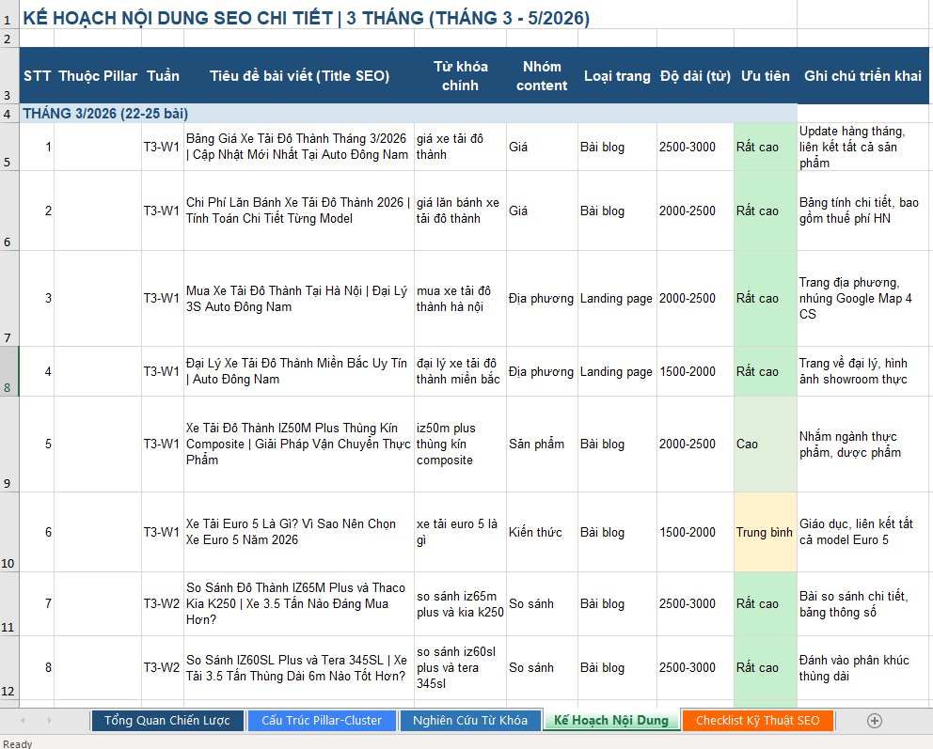Viewport: 933px width, 749px height.
Task: Select title cell So Sánh Đô Thành IZ65M Plus và Thaco
Action: point(299,604)
